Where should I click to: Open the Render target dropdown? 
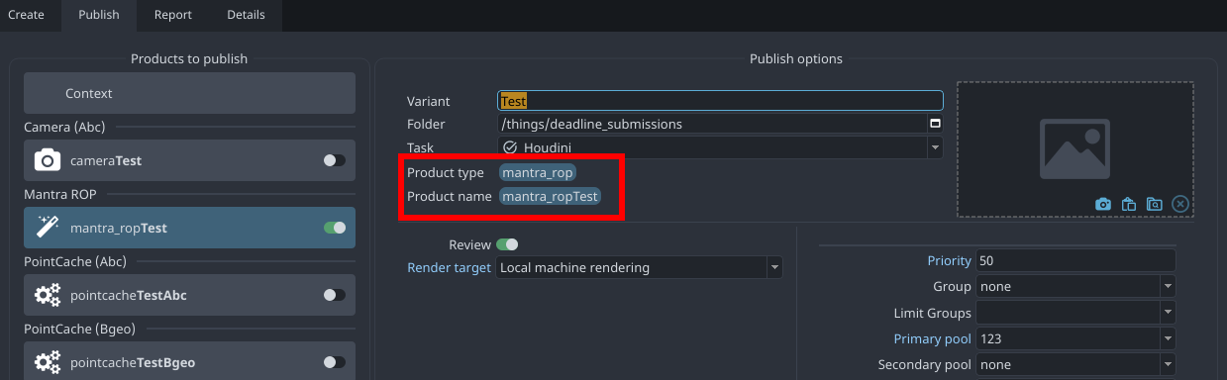(639, 267)
